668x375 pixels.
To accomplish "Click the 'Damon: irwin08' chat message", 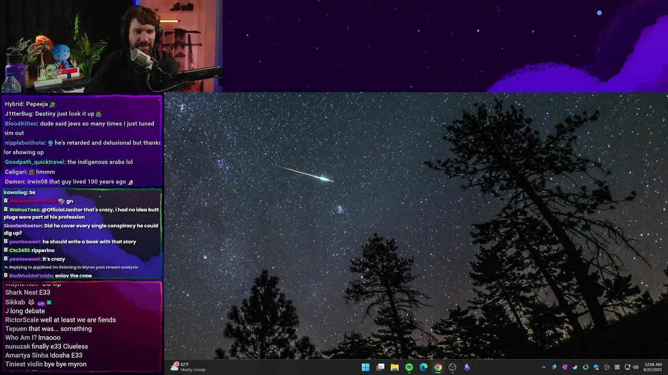I will [69, 182].
